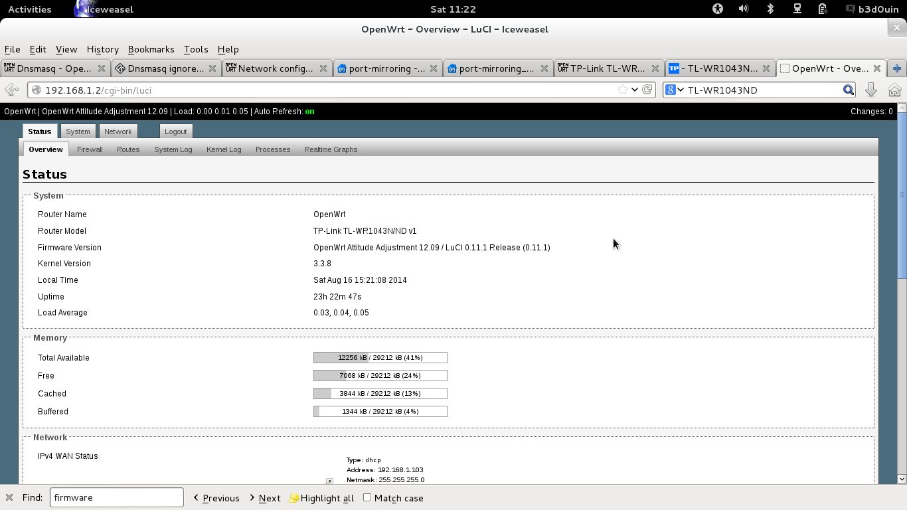Toggle Auto Refresh on indicator

pyautogui.click(x=309, y=112)
